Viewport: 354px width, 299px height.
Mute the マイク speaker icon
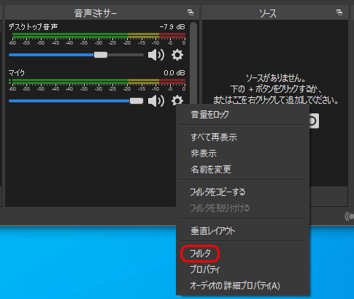coord(156,101)
